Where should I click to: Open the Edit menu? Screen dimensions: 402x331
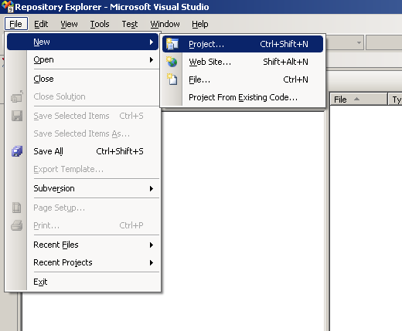(x=41, y=24)
